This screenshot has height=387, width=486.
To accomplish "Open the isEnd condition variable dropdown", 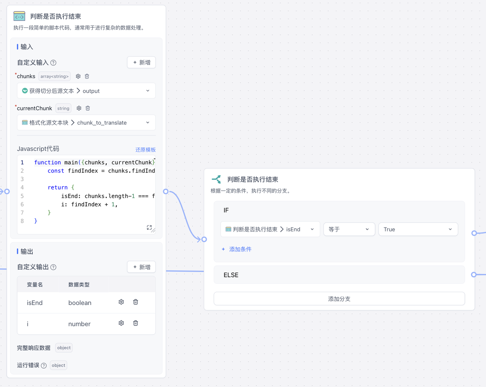I will (270, 229).
